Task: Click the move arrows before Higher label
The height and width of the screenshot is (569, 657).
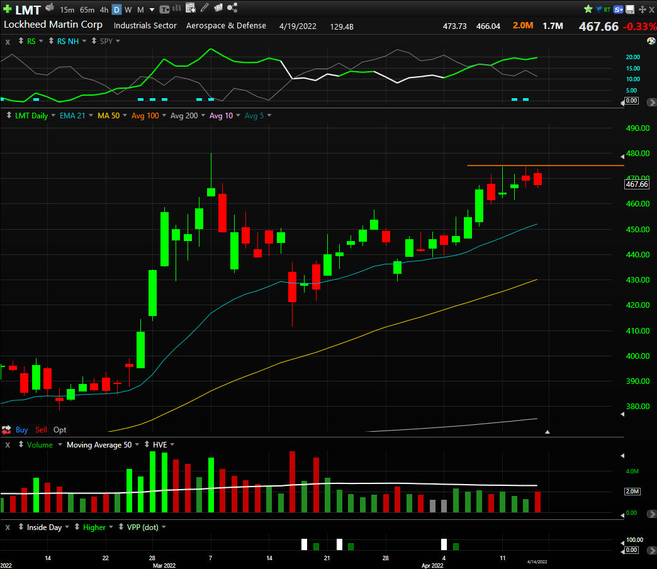Action: pyautogui.click(x=77, y=527)
